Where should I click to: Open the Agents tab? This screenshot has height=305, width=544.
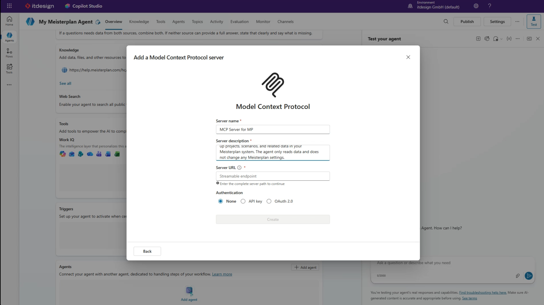pos(178,21)
